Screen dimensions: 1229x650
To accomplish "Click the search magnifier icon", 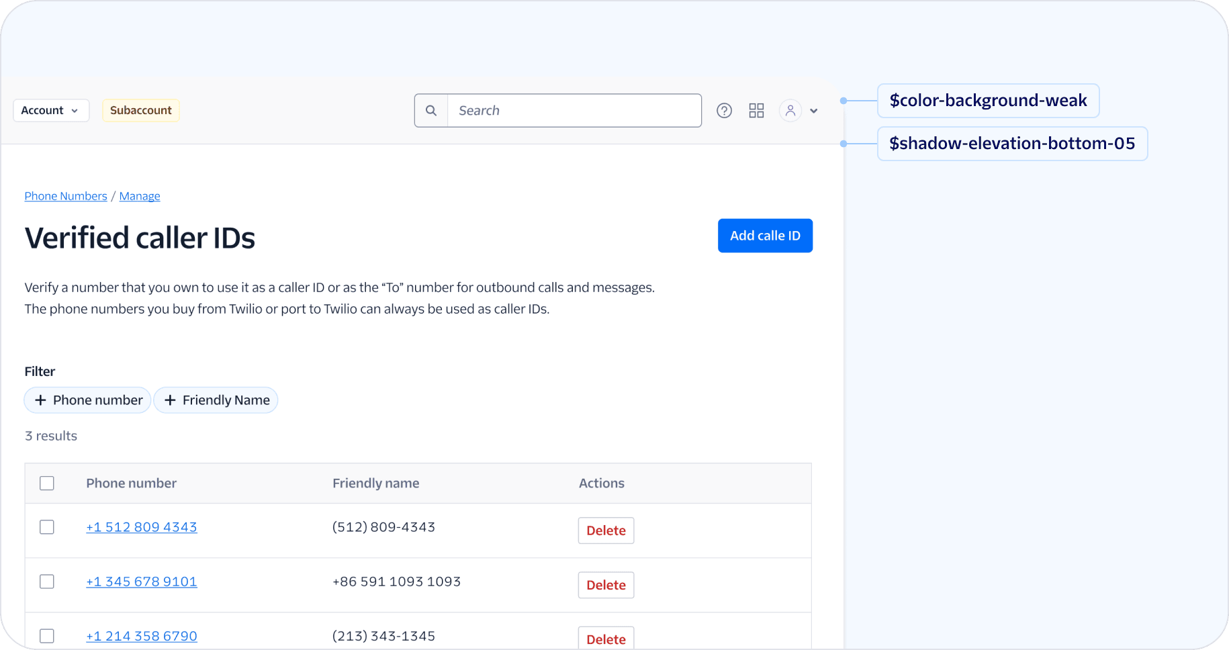I will click(x=431, y=111).
